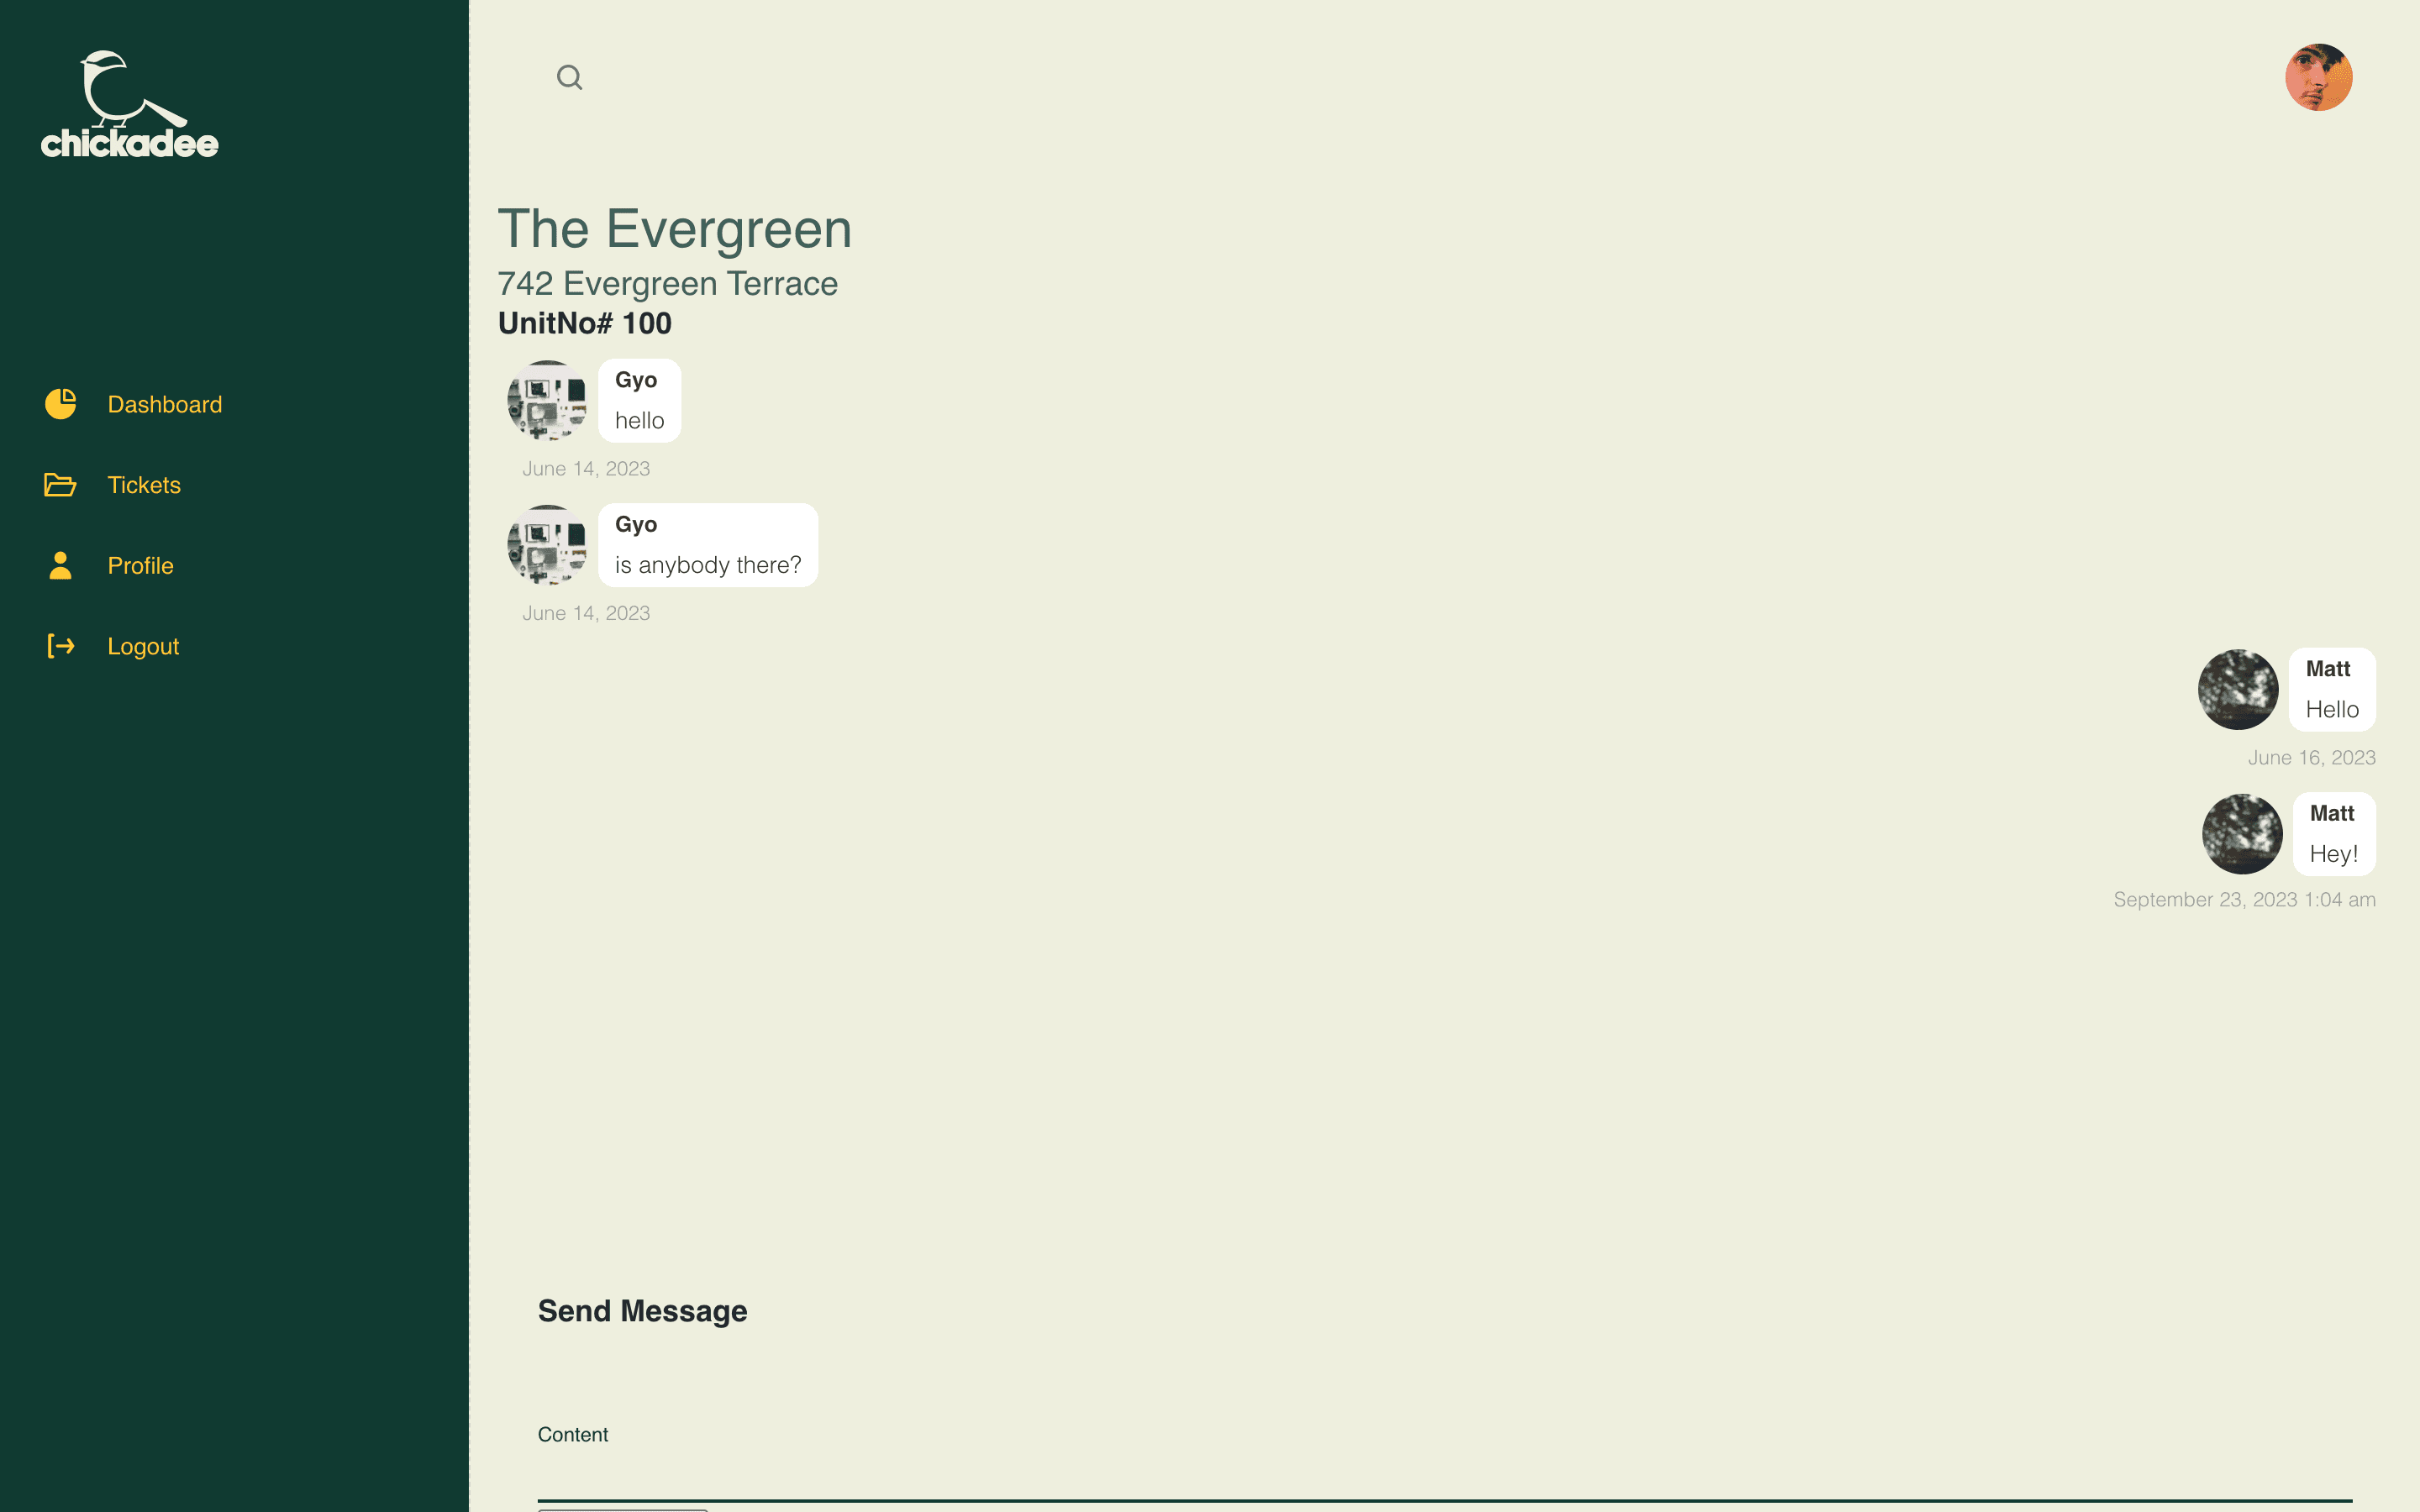This screenshot has height=1512, width=2420.
Task: Click the Profile link in sidebar
Action: point(139,564)
